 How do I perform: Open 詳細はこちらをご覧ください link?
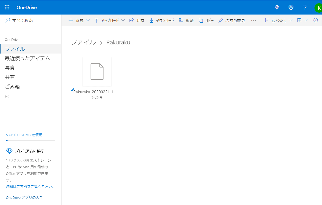tap(30, 186)
